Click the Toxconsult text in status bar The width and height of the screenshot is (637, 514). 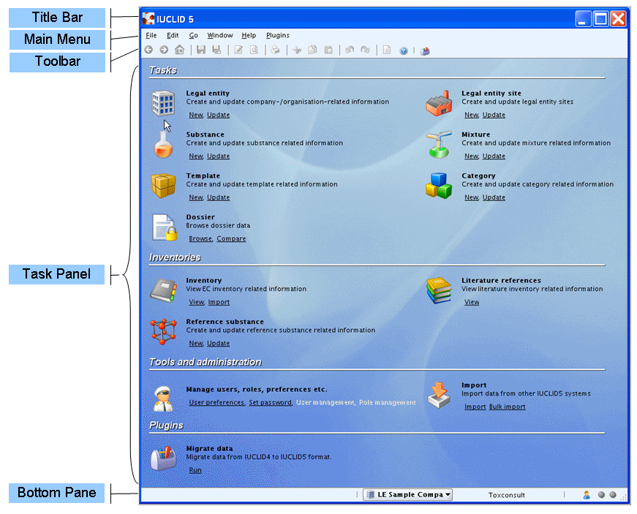pyautogui.click(x=507, y=495)
